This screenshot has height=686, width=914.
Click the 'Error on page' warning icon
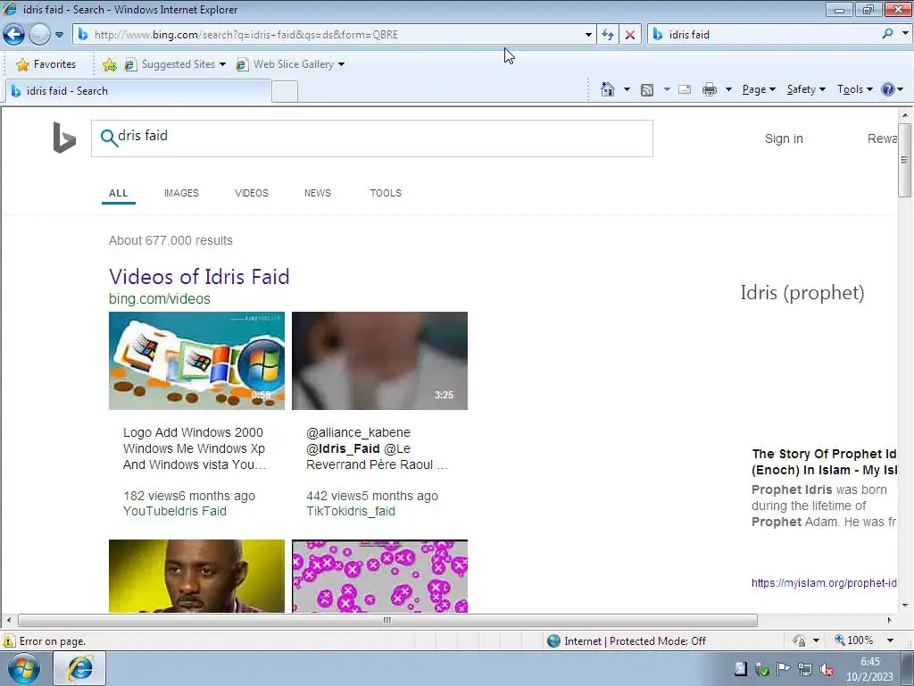point(9,641)
